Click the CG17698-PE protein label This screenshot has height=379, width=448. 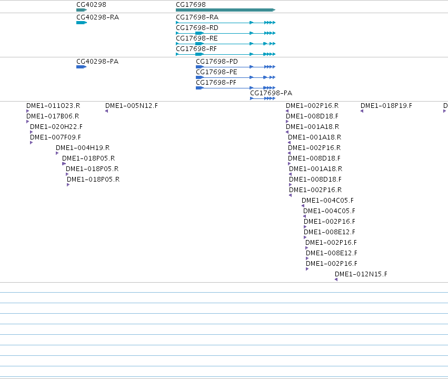pos(216,72)
